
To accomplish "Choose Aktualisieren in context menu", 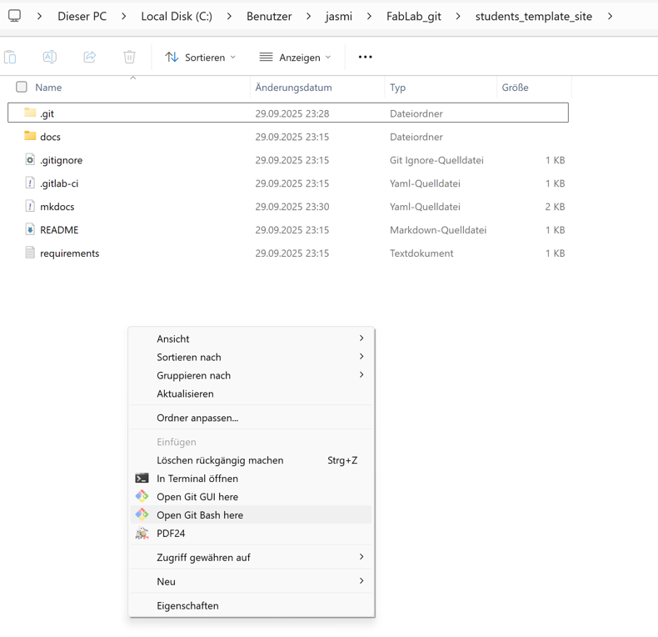I will pos(251,394).
